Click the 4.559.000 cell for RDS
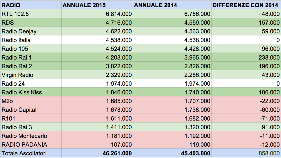The image size is (281, 158). (172, 23)
